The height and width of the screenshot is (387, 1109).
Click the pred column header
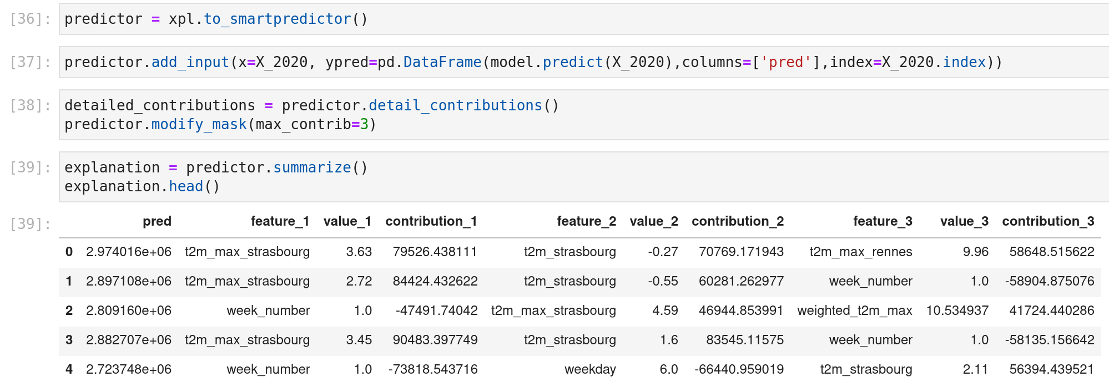(x=157, y=221)
